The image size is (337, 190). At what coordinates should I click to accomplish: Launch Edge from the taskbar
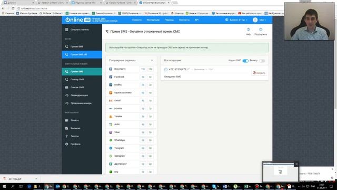(29, 186)
